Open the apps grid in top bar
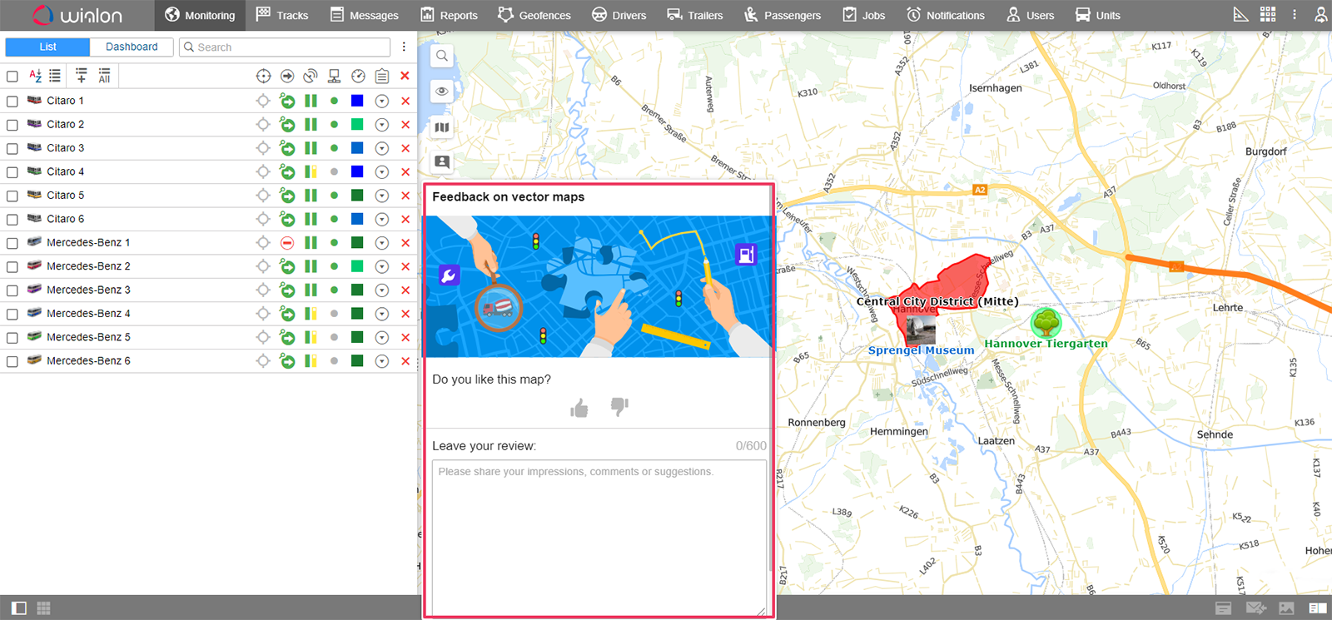1332x620 pixels. click(1268, 15)
